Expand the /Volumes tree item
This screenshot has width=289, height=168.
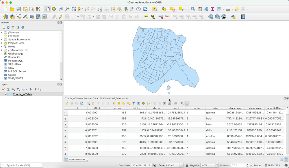tap(2, 32)
